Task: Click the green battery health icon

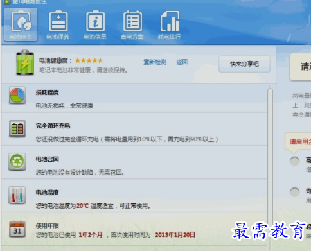Action: [x=25, y=62]
